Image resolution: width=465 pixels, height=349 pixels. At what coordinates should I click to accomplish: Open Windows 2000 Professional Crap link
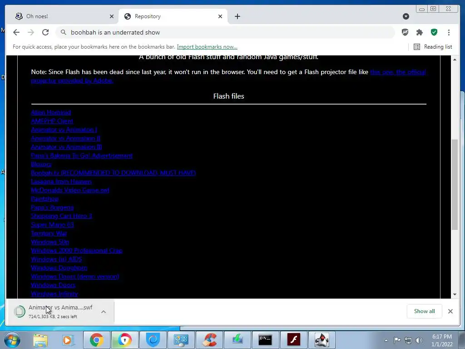coord(76,250)
